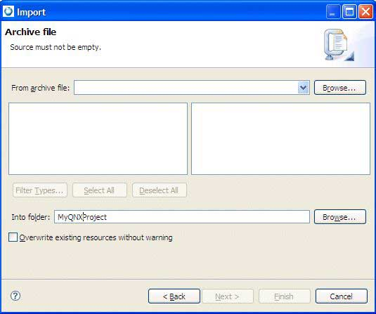Cancel the Import wizard

[342, 296]
